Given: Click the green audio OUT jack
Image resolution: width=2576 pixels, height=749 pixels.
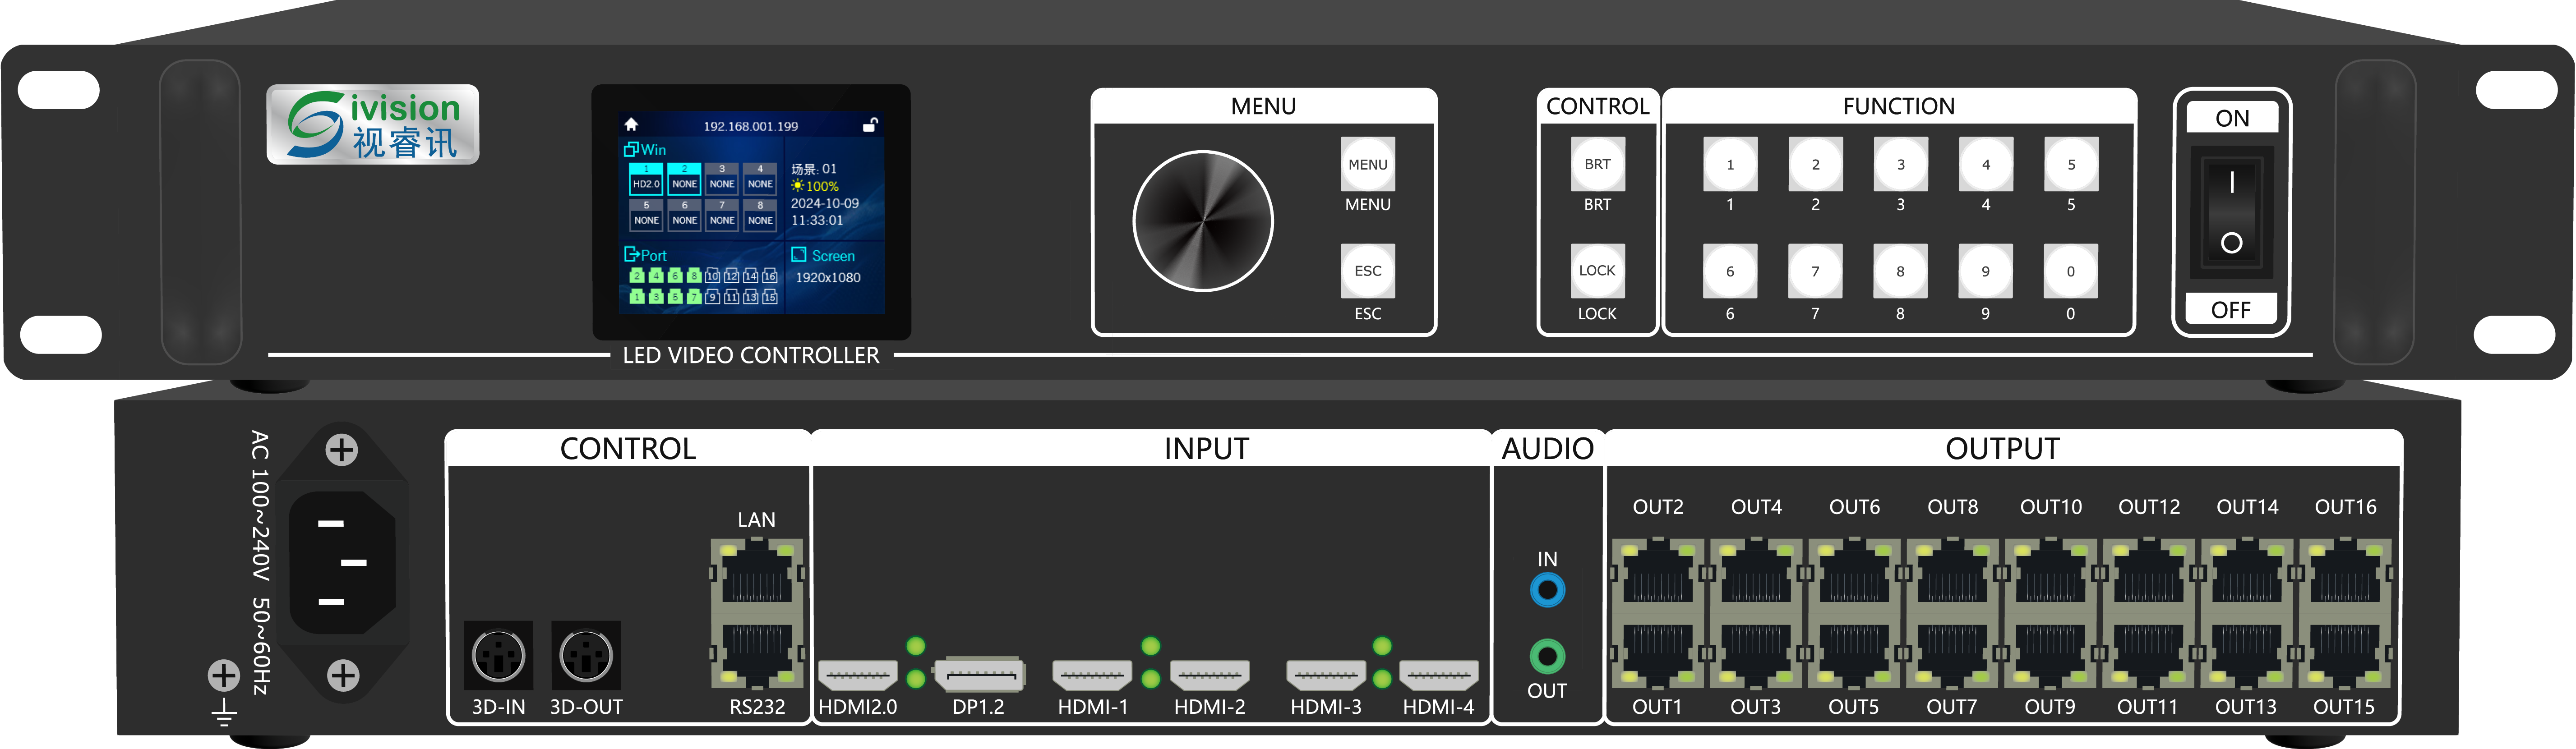Looking at the screenshot, I should pyautogui.click(x=1547, y=656).
